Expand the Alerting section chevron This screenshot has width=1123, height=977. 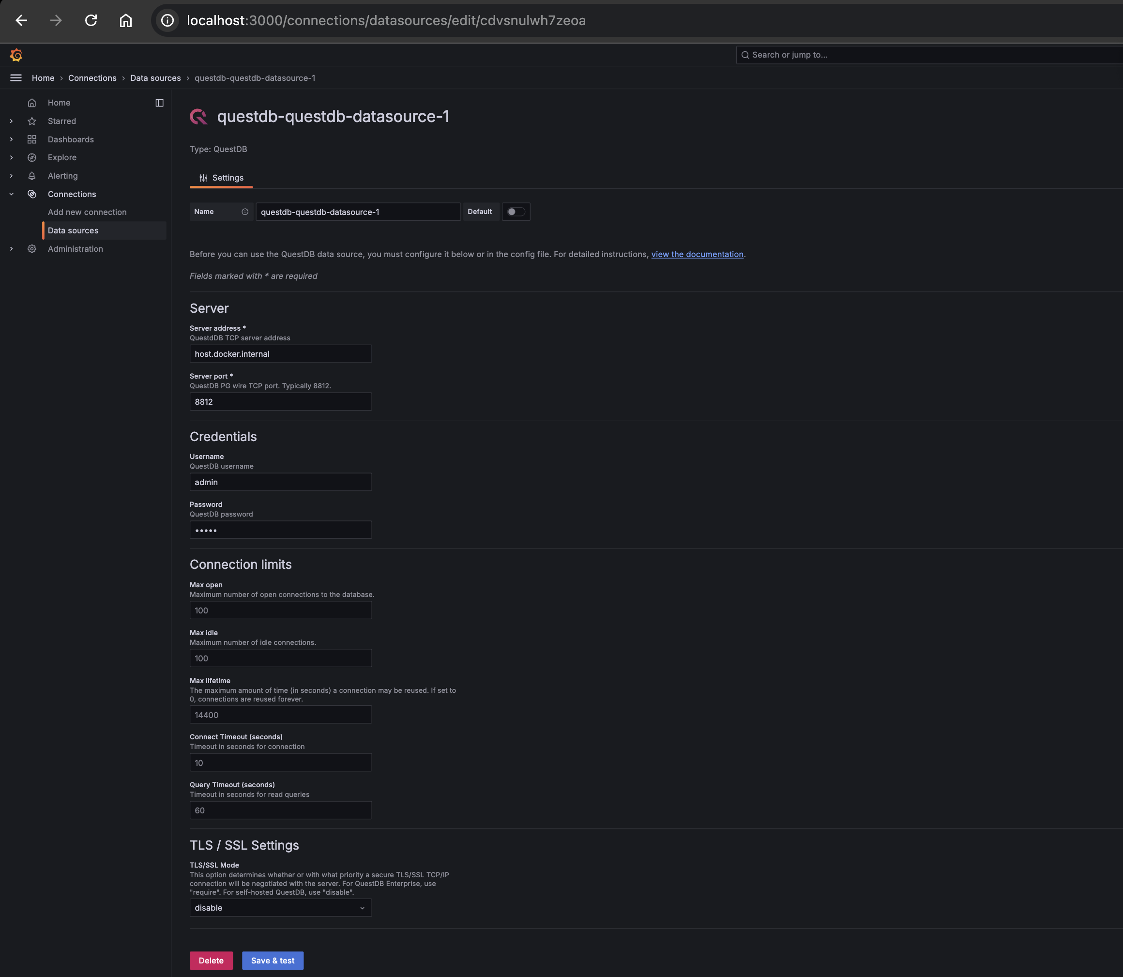pyautogui.click(x=12, y=176)
